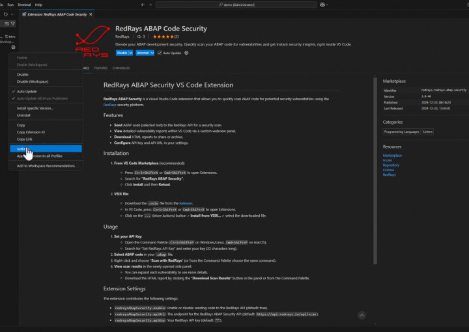Image resolution: width=469 pixels, height=332 pixels.
Task: Open the Marketplace resource link
Action: pos(392,156)
